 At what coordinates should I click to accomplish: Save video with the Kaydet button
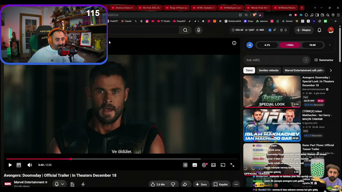point(221,184)
